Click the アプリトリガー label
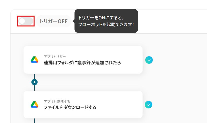 point(55,56)
